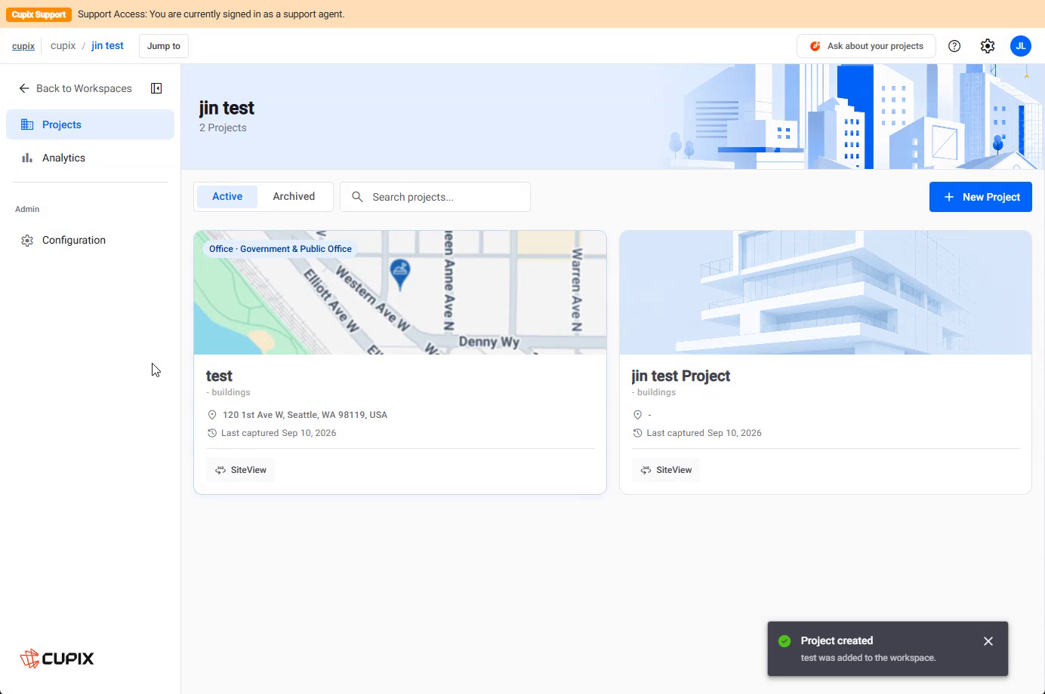The width and height of the screenshot is (1045, 694).
Task: Click the Cupix logo in sidebar footer
Action: click(57, 659)
